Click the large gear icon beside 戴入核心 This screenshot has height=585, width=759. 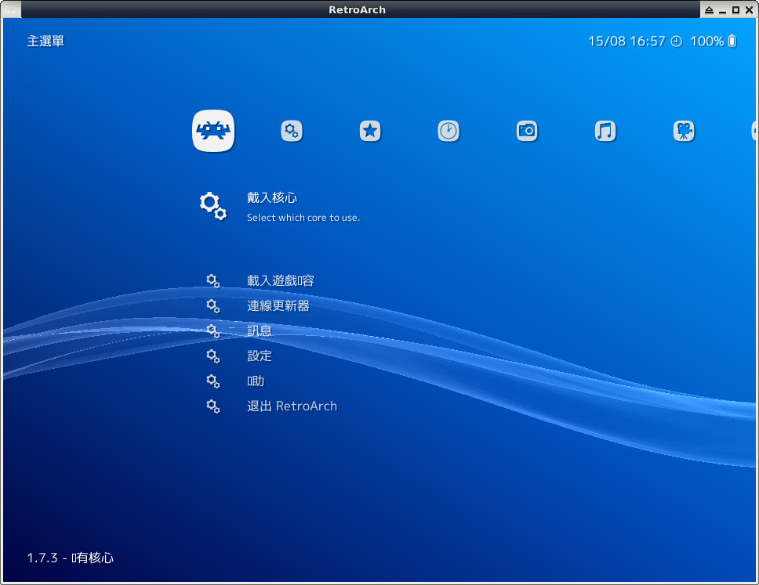(x=213, y=207)
